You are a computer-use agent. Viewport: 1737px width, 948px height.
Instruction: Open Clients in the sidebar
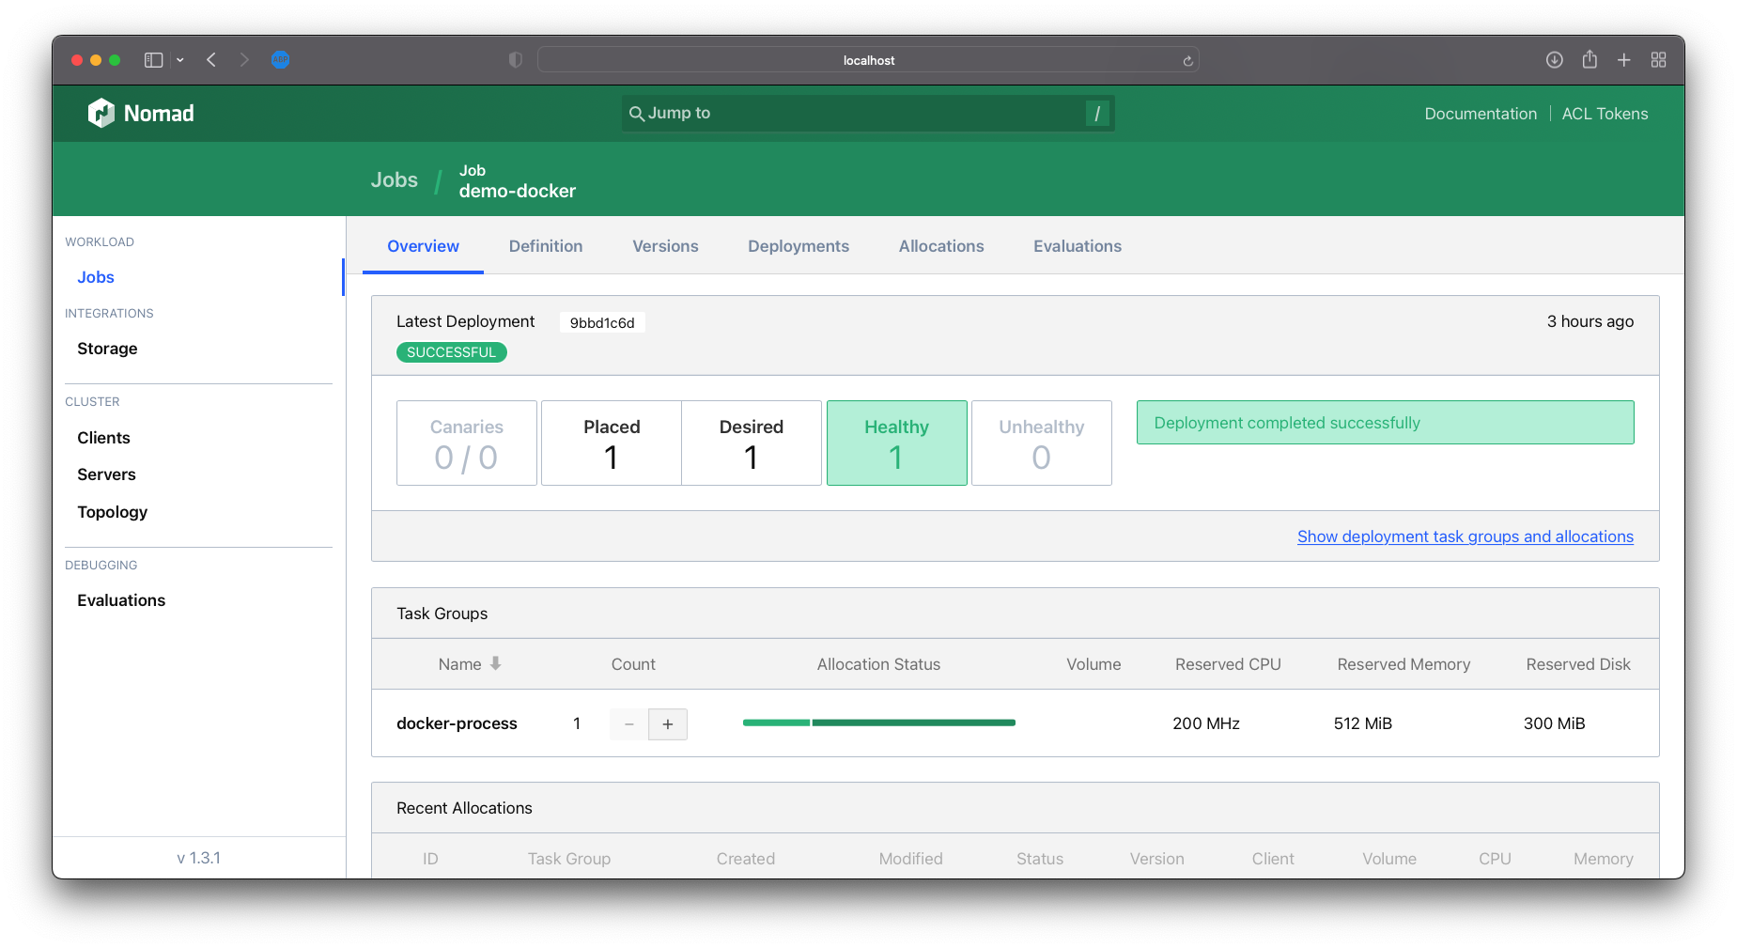coord(103,438)
